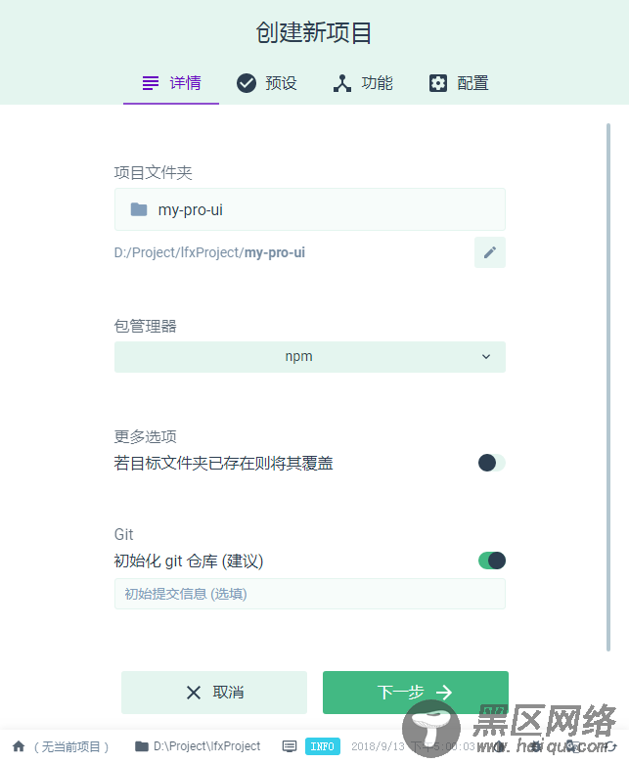Disable the initialize git repository switch

(x=491, y=561)
